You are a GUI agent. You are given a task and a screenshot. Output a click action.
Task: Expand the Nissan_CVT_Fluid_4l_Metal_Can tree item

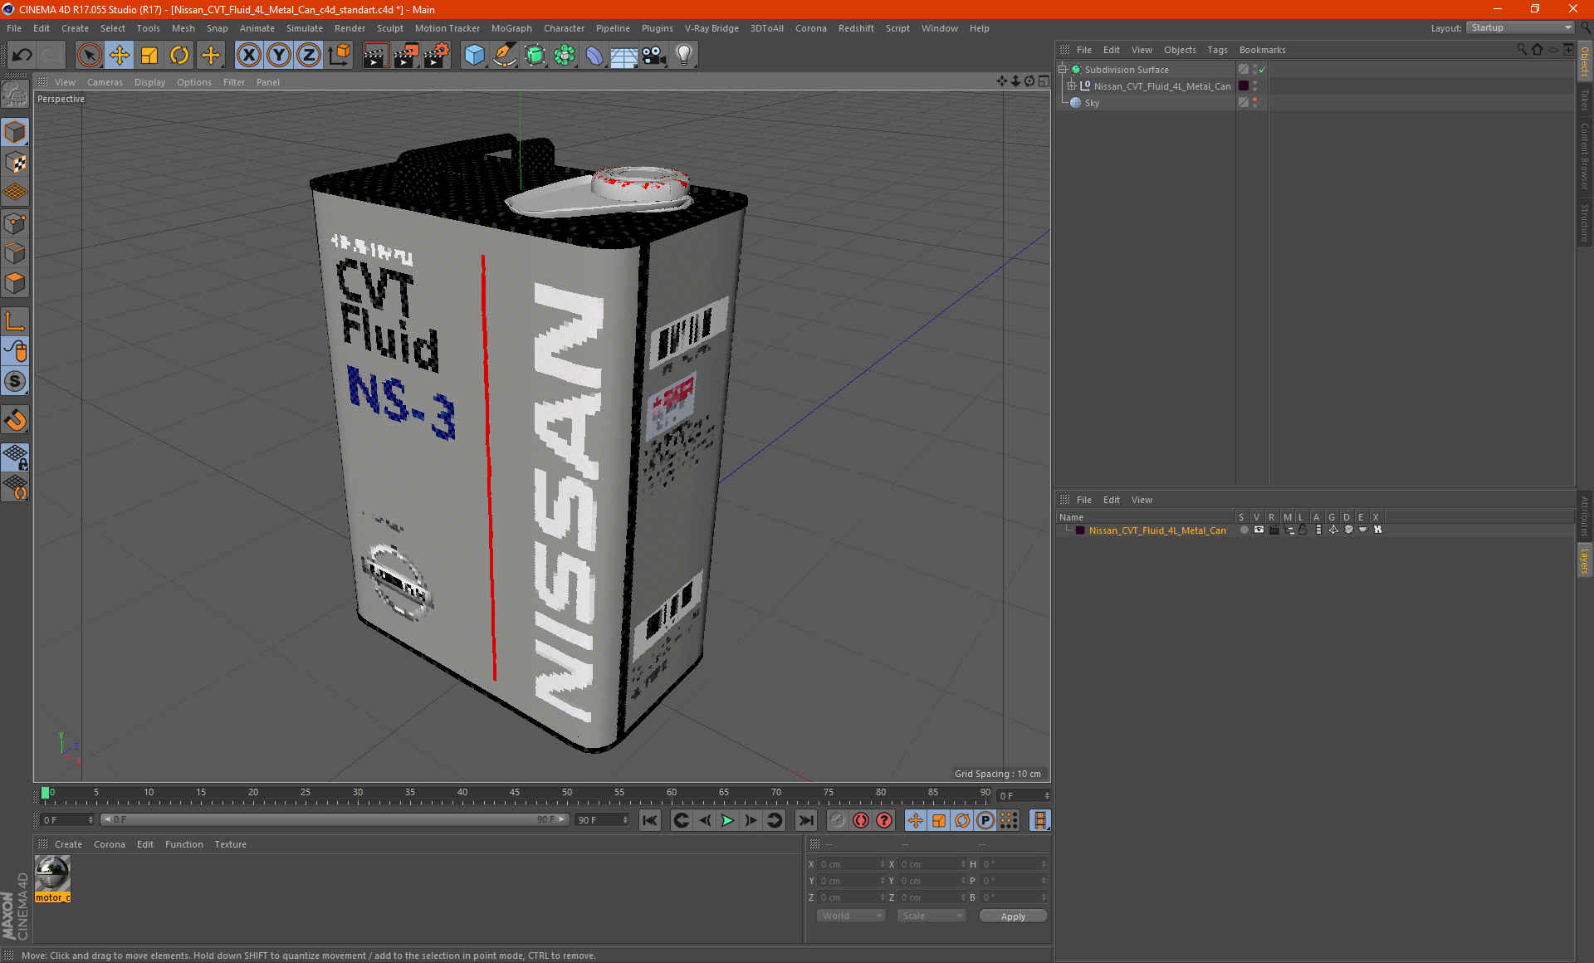pos(1073,86)
